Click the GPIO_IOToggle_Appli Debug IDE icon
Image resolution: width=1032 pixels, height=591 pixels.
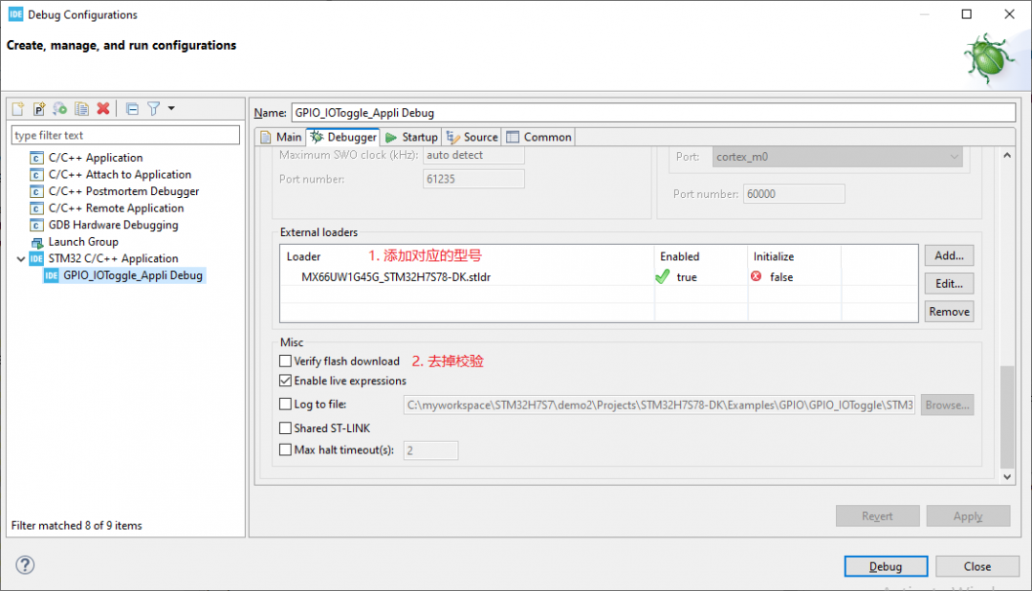click(52, 275)
